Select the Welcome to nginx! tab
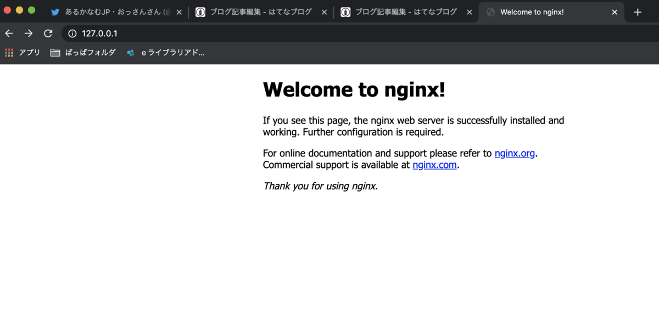659x320 pixels. click(x=552, y=12)
